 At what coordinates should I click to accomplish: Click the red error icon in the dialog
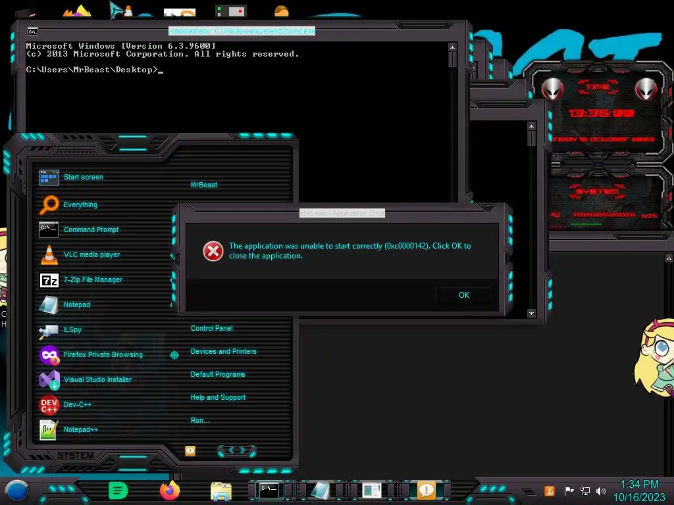click(213, 251)
